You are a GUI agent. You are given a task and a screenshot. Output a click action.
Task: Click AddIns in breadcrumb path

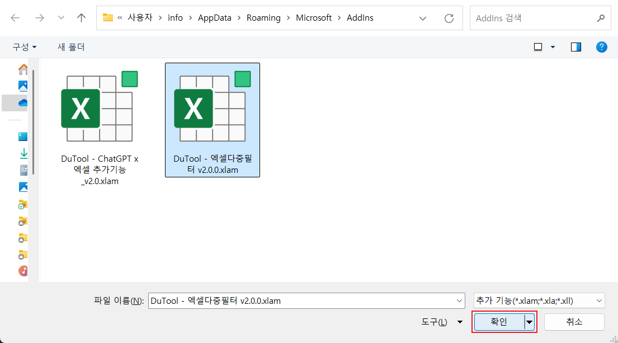point(360,18)
